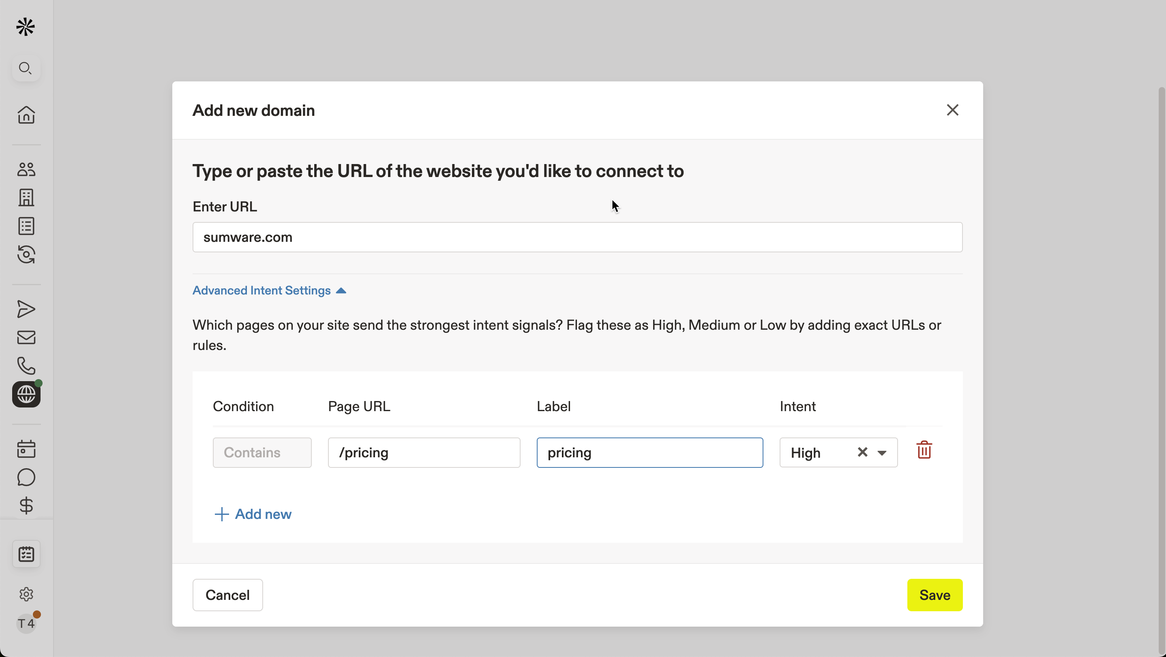Viewport: 1166px width, 657px height.
Task: Open the search icon in sidebar
Action: (26, 68)
